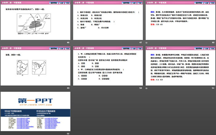This screenshot has width=216, height=135.
Task: Click slide number 47 label
Action: point(140,43)
